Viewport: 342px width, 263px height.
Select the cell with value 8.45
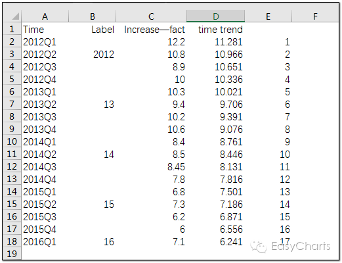(x=151, y=166)
